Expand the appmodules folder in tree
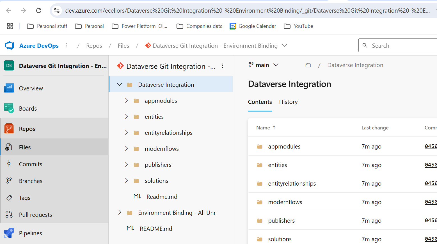The image size is (437, 244). click(x=126, y=101)
